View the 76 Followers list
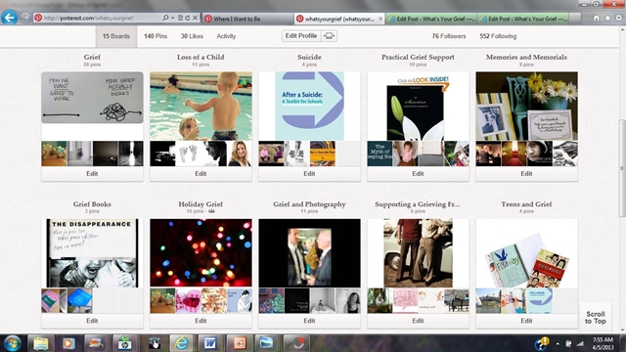This screenshot has height=352, width=626. click(x=449, y=36)
